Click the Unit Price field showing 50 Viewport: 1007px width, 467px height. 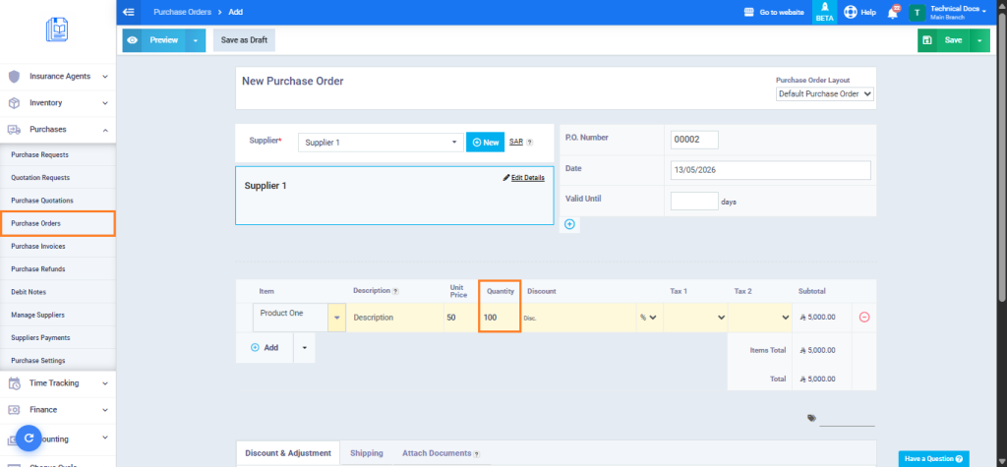coord(461,318)
